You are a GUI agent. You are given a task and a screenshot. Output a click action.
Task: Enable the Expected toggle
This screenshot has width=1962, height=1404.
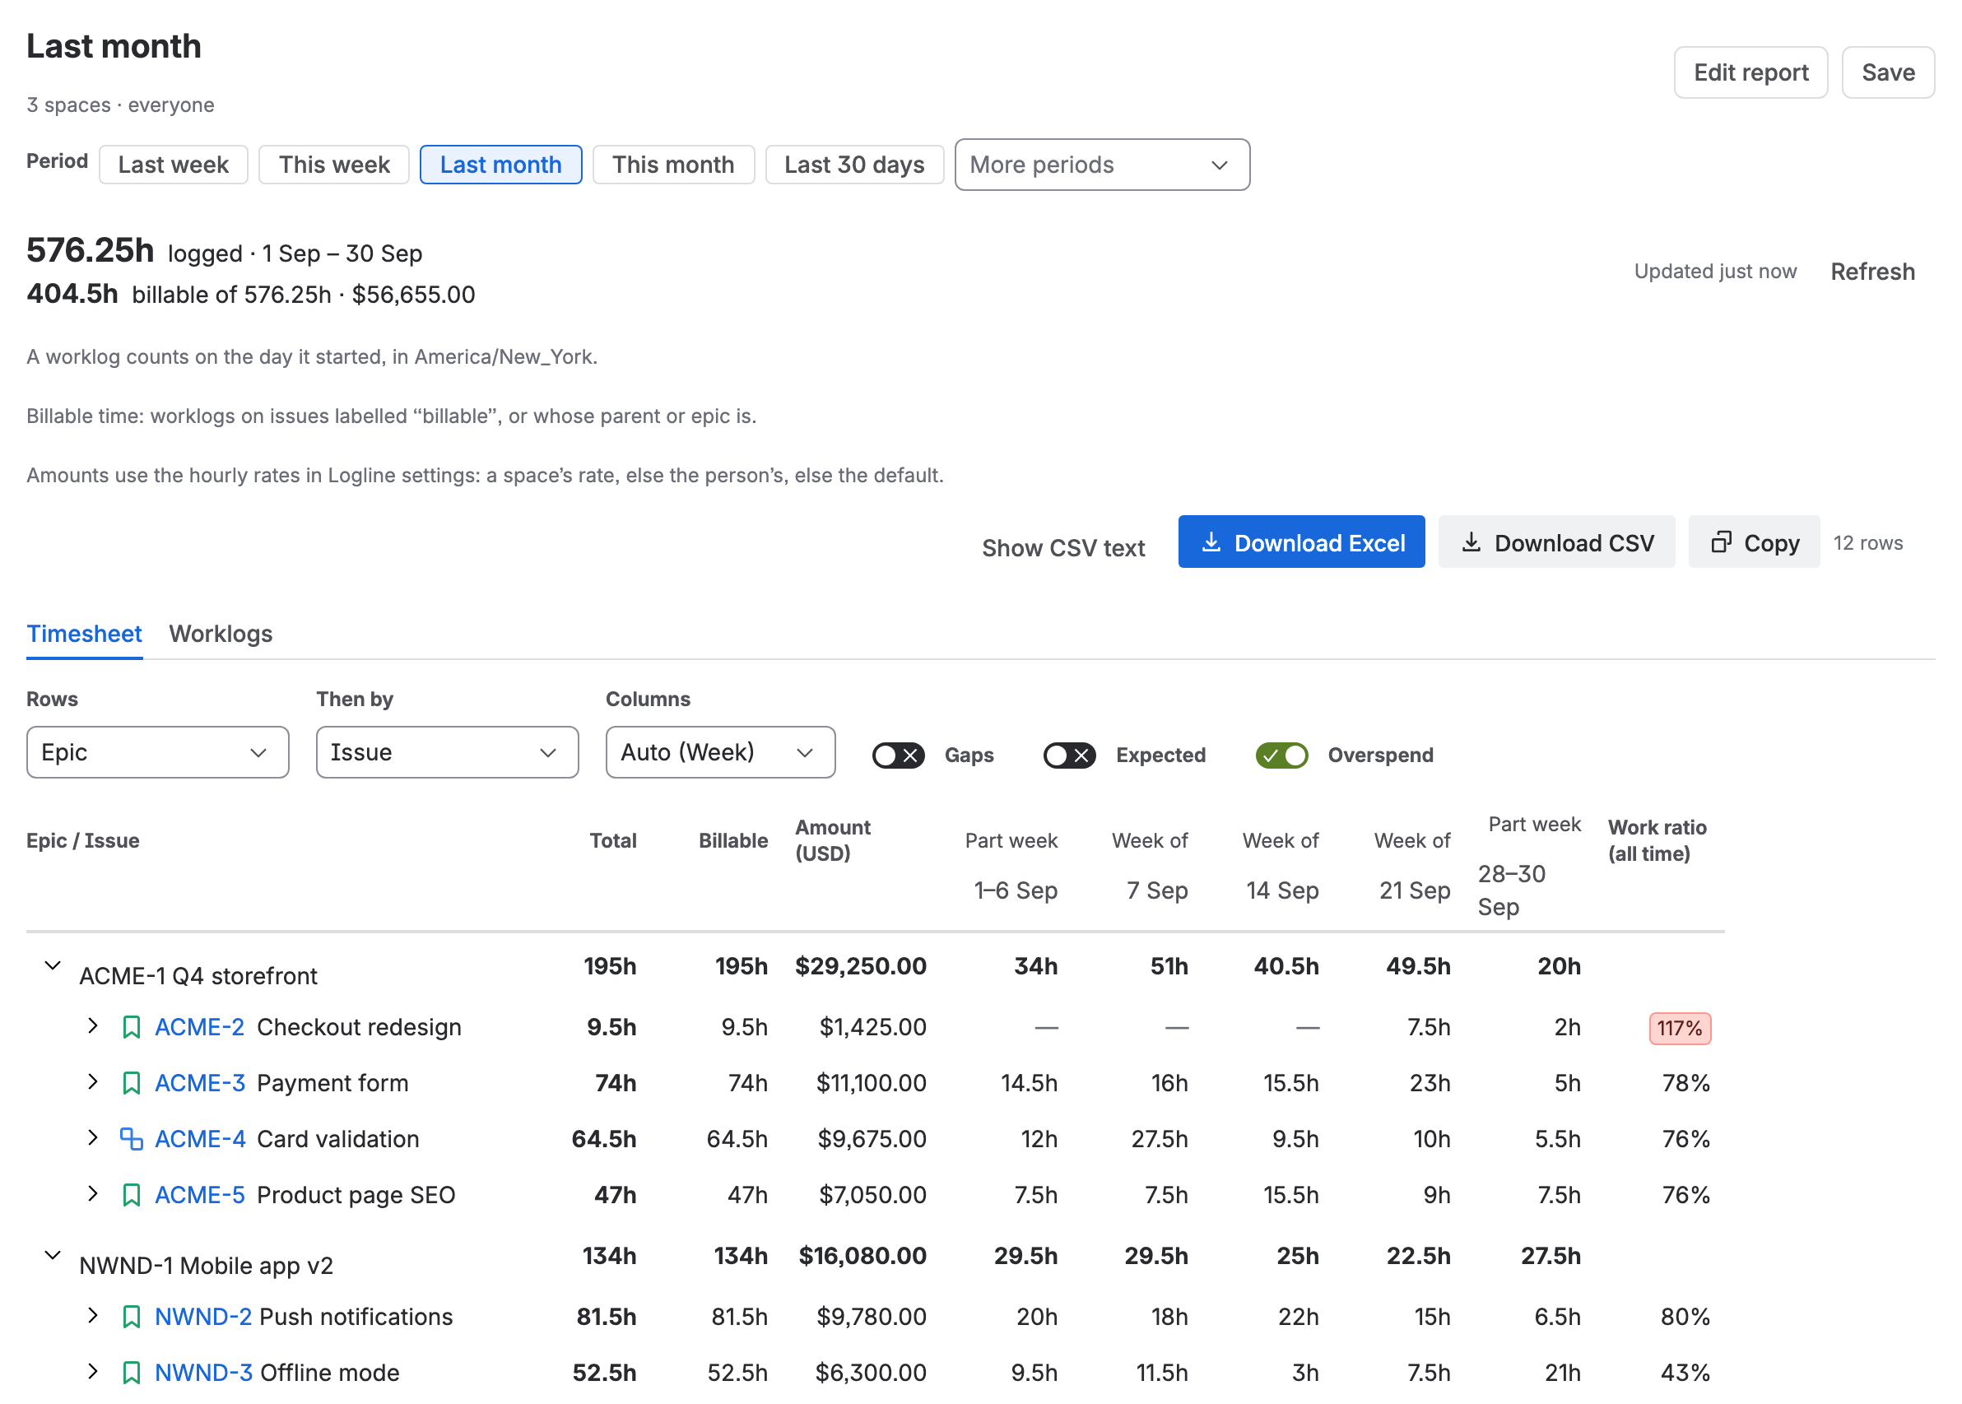1069,755
